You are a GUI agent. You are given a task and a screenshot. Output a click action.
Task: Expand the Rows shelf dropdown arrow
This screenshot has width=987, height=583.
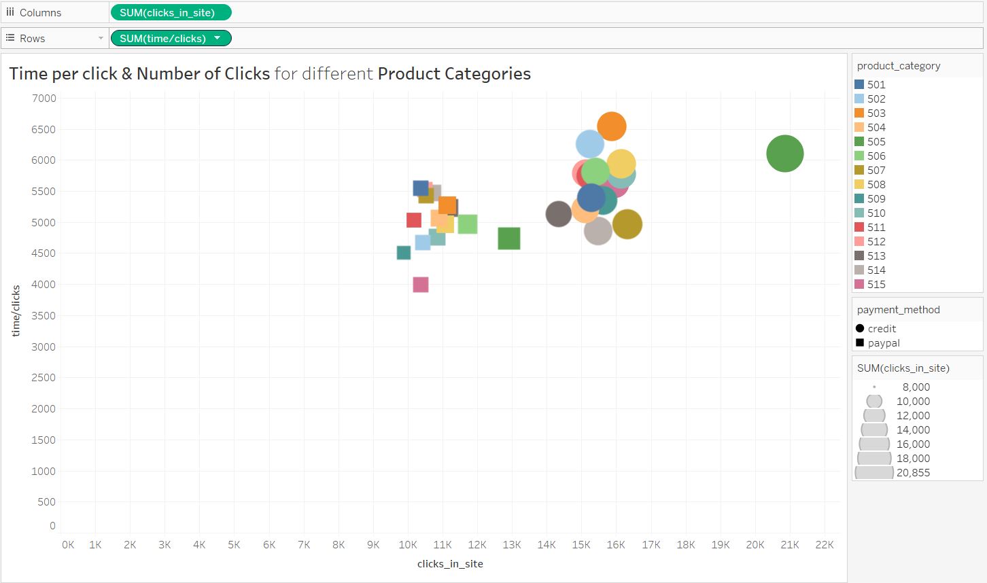click(101, 38)
